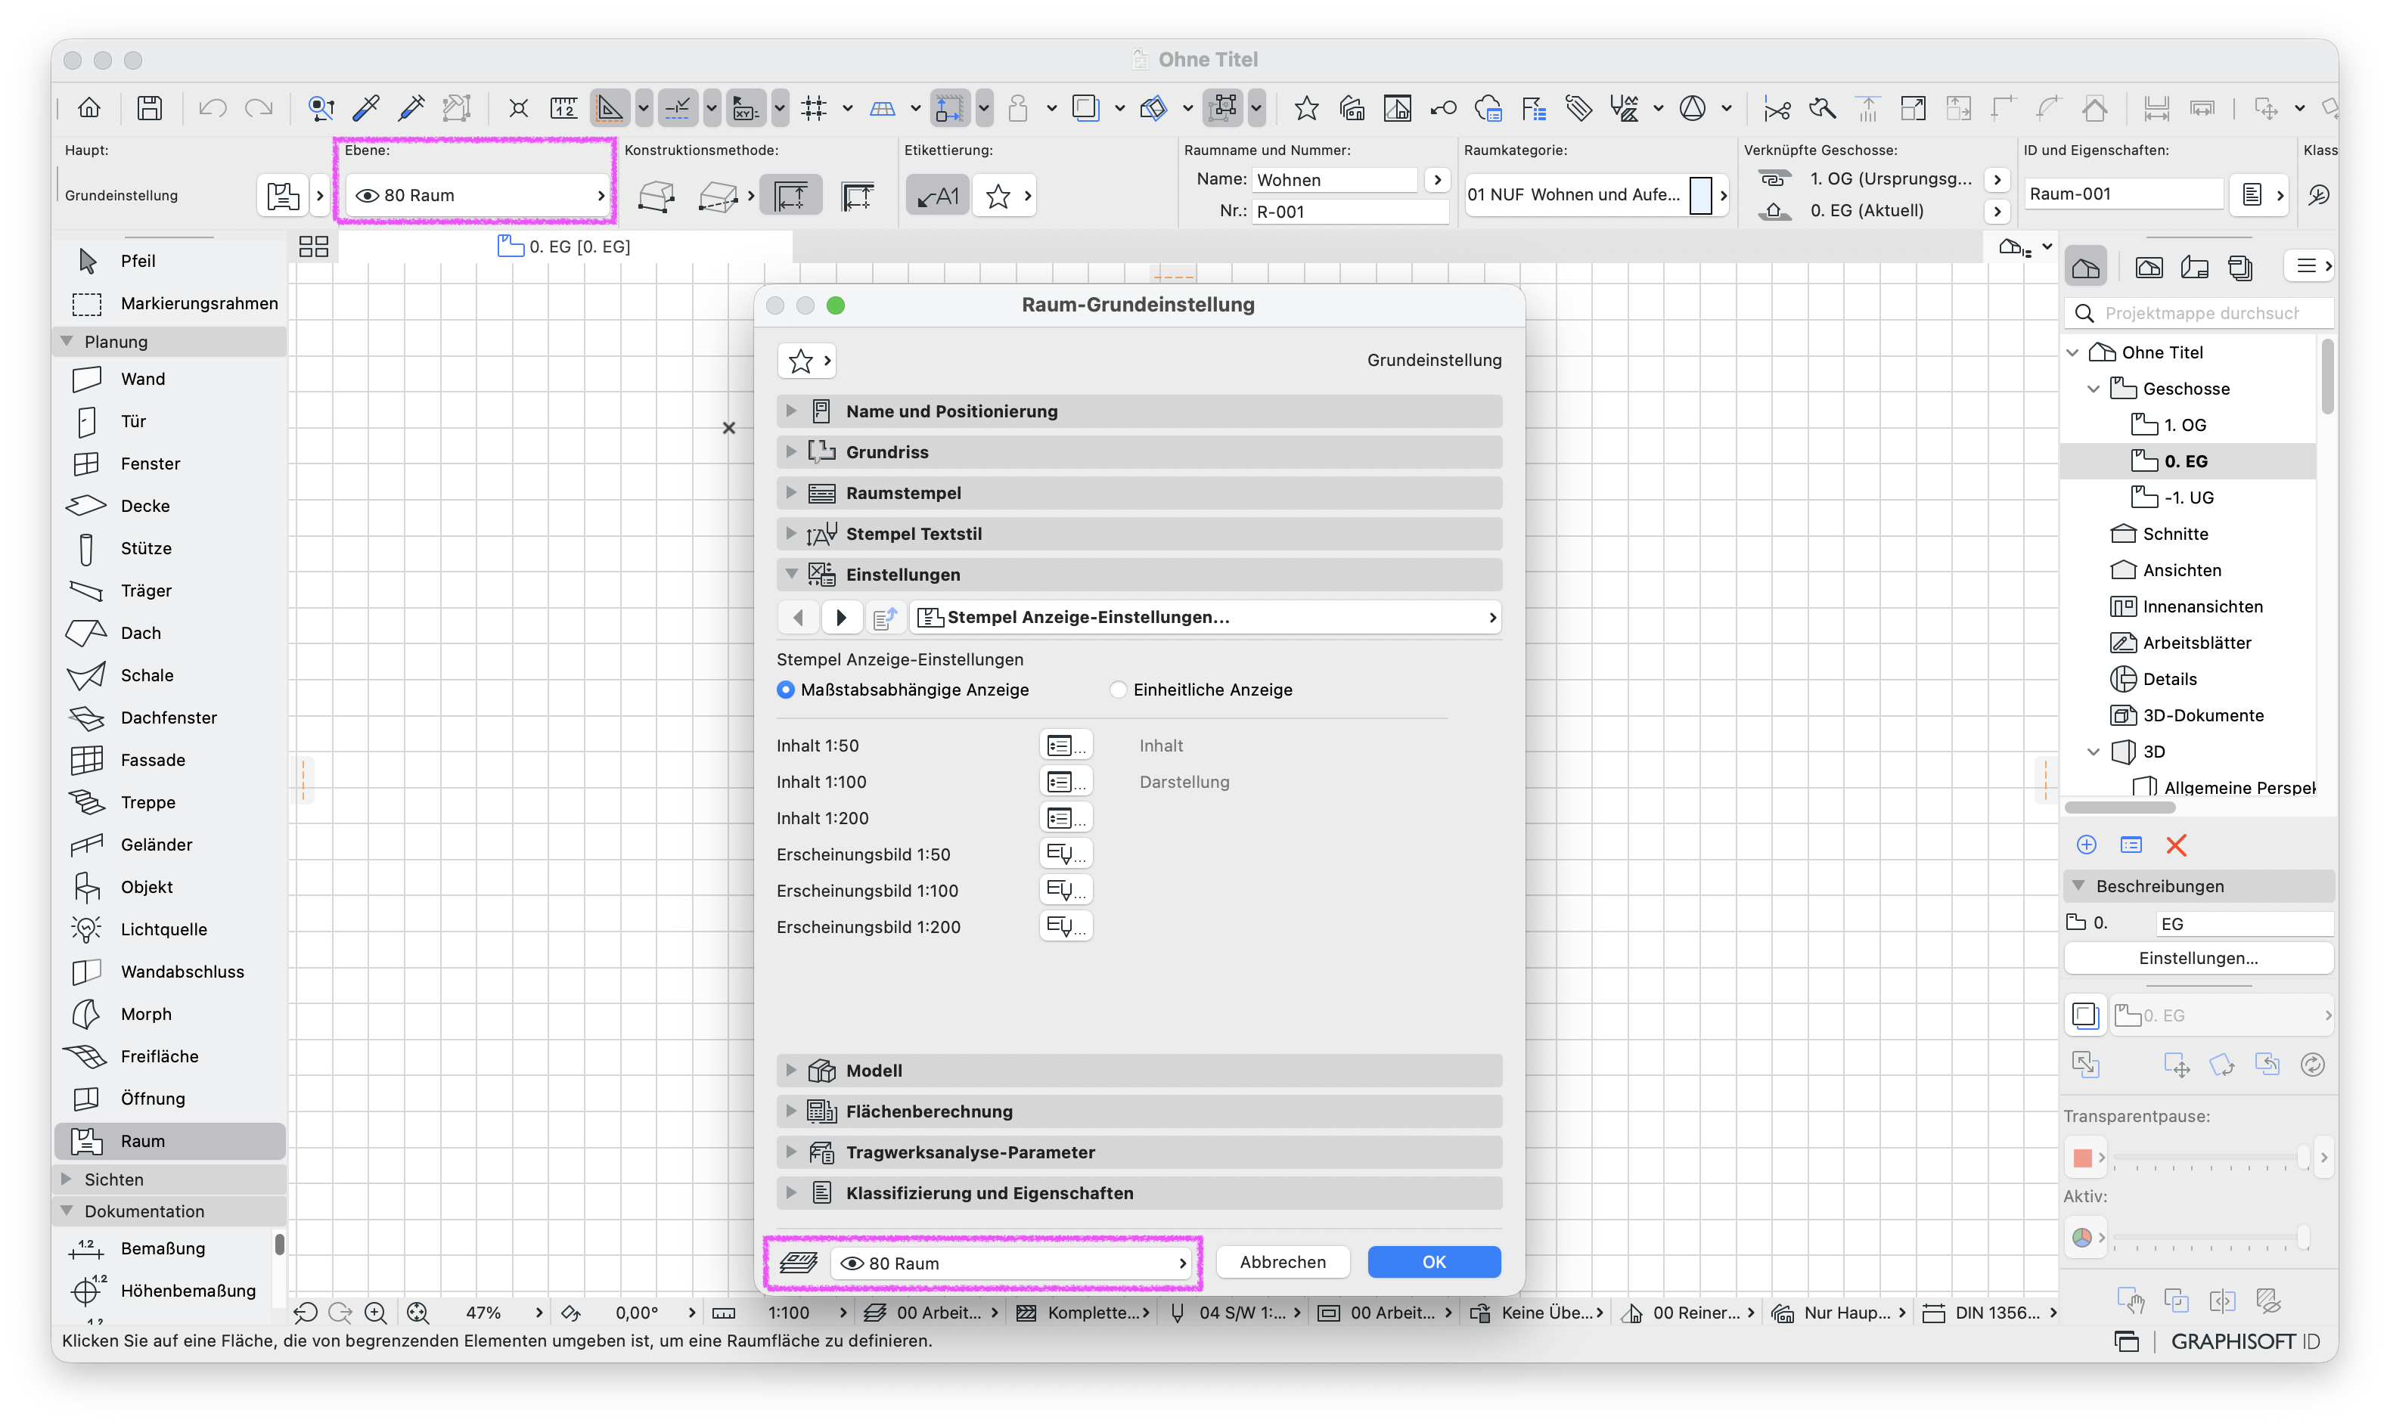The width and height of the screenshot is (2390, 1426).
Task: Toggle the eye on 80 Raum layer in dialog
Action: [852, 1263]
